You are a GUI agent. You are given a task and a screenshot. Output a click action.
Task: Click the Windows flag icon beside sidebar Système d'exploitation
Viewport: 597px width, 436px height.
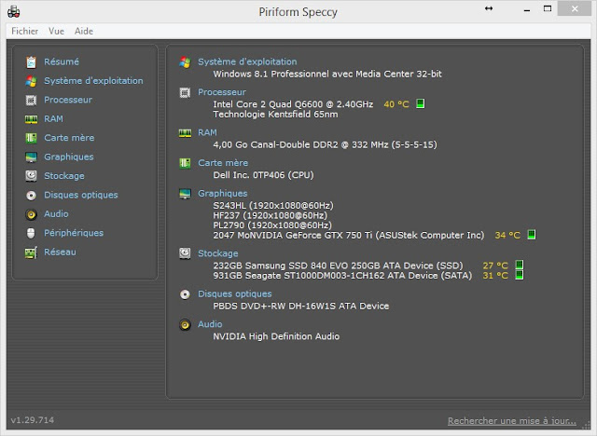coord(31,81)
